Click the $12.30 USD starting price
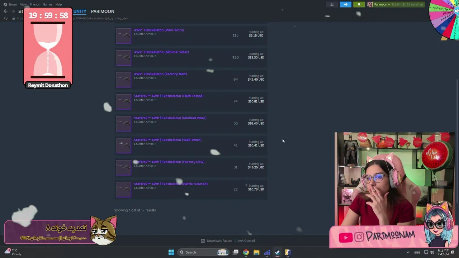The height and width of the screenshot is (258, 459). [256, 57]
